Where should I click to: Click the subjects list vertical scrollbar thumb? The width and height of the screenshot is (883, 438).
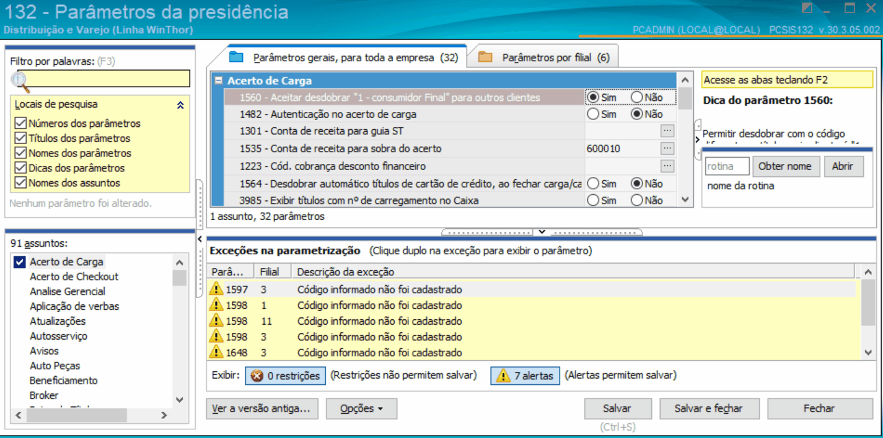point(180,278)
